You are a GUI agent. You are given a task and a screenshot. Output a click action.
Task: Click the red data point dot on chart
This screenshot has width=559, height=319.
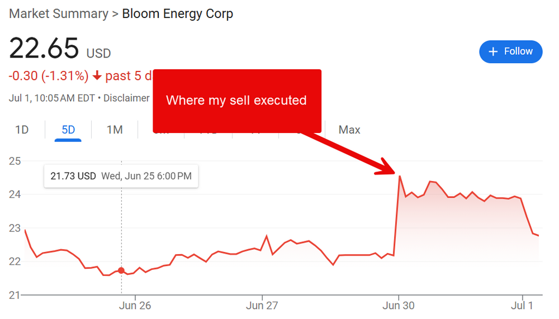[121, 270]
